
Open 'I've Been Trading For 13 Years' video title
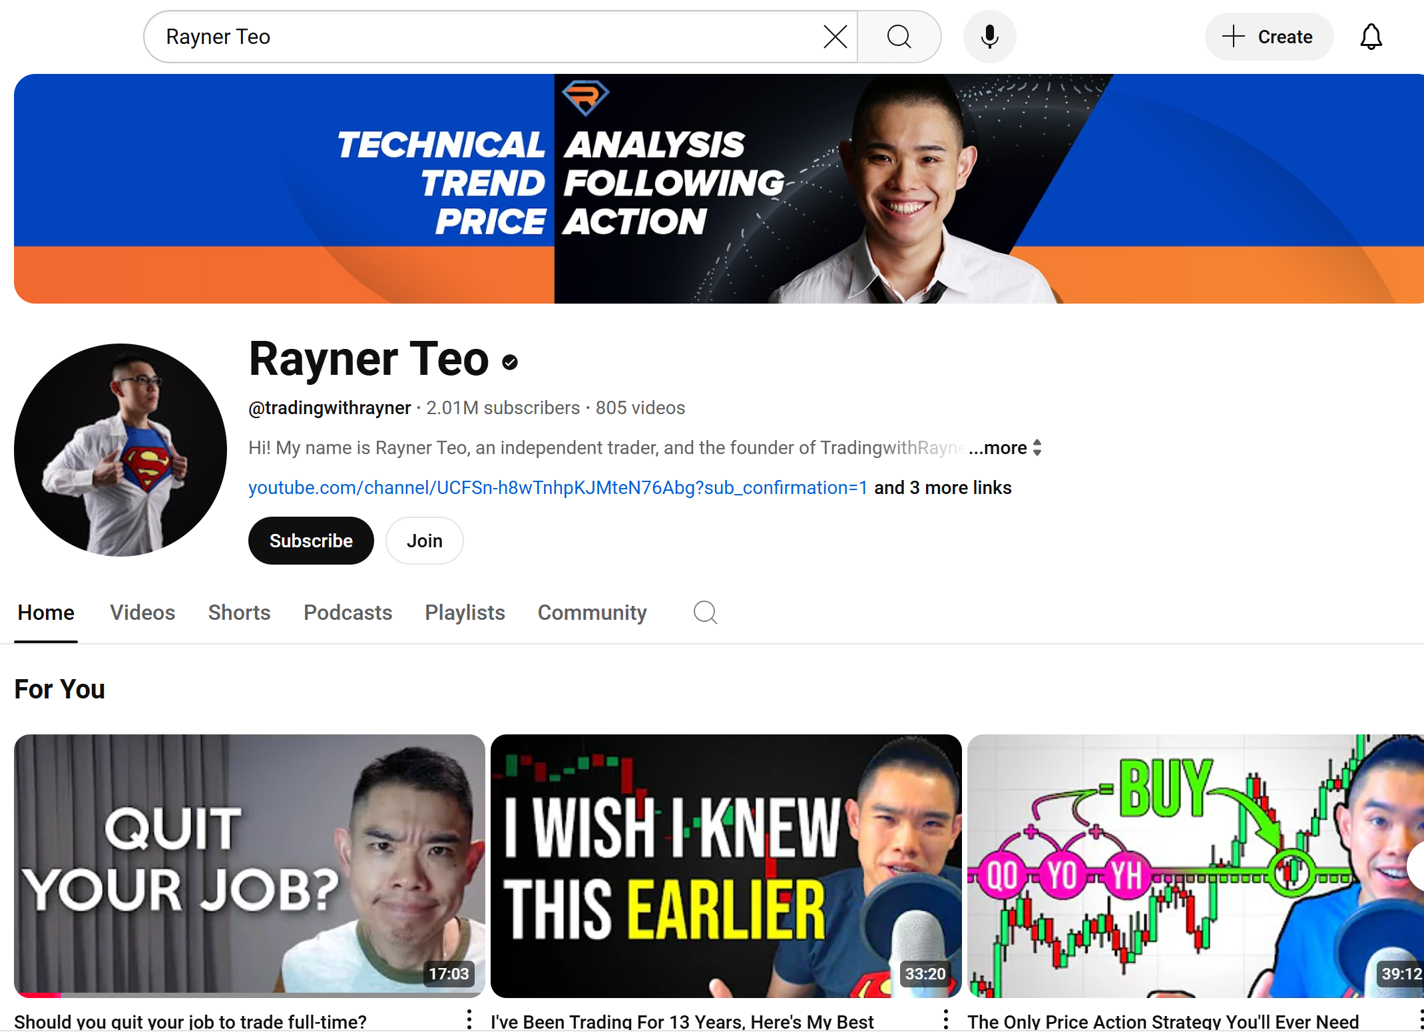pyautogui.click(x=682, y=1021)
